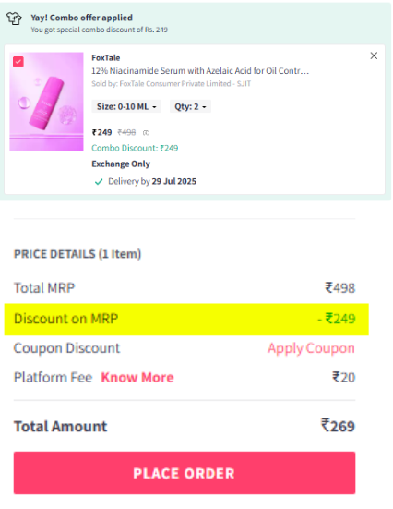This screenshot has height=509, width=393.
Task: Uncheck the FoxTale serum item checkbox
Action: click(18, 62)
